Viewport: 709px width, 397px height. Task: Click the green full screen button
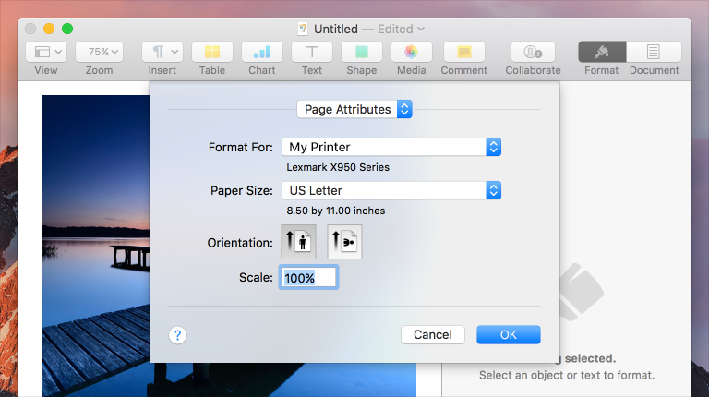67,29
